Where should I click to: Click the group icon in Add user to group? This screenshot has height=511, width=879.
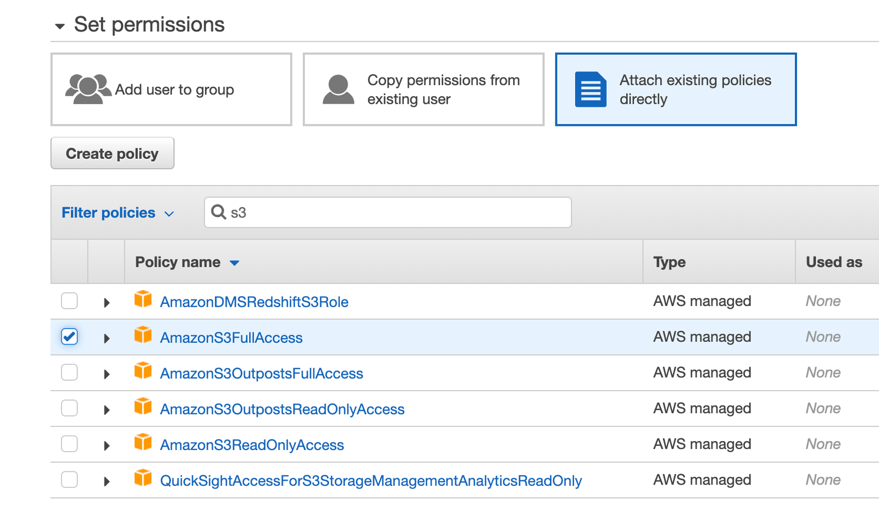tap(88, 89)
